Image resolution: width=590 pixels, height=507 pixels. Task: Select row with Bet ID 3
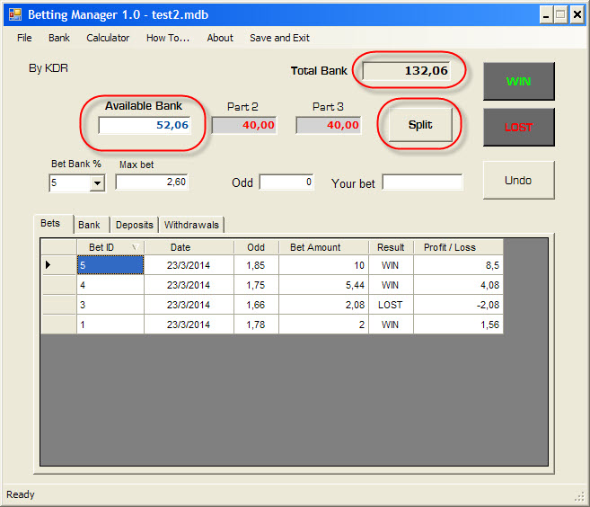110,305
